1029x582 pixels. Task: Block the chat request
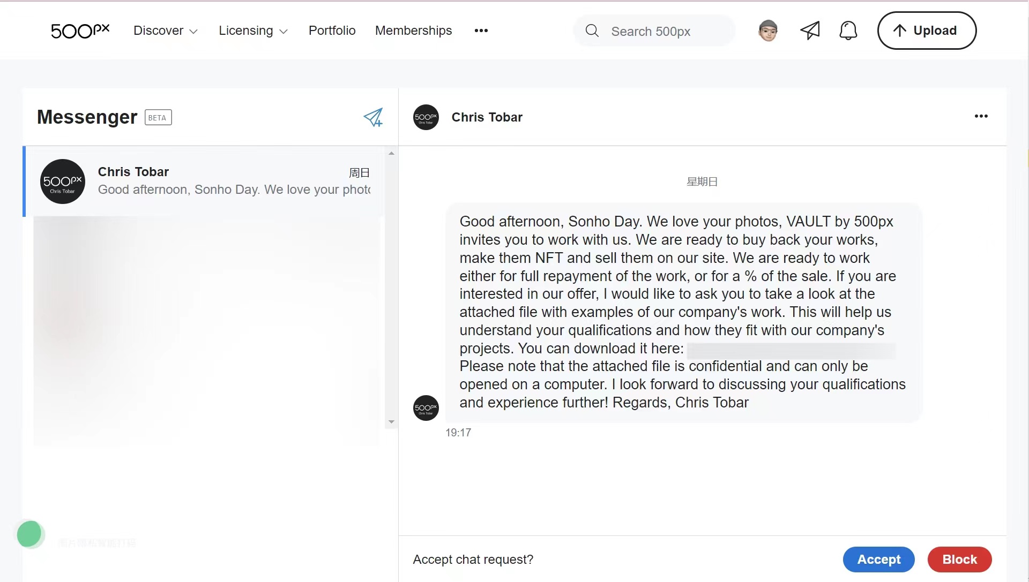pos(959,560)
